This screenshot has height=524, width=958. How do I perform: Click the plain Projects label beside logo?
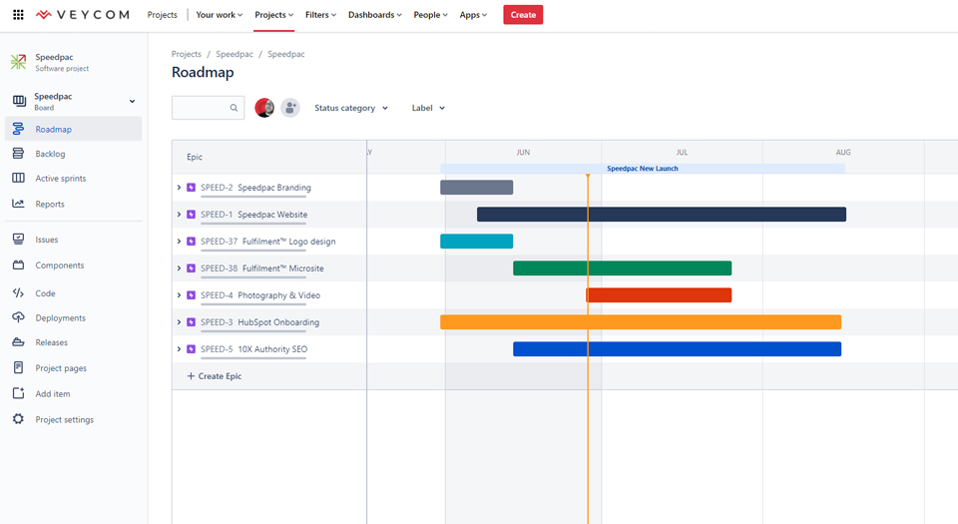162,15
